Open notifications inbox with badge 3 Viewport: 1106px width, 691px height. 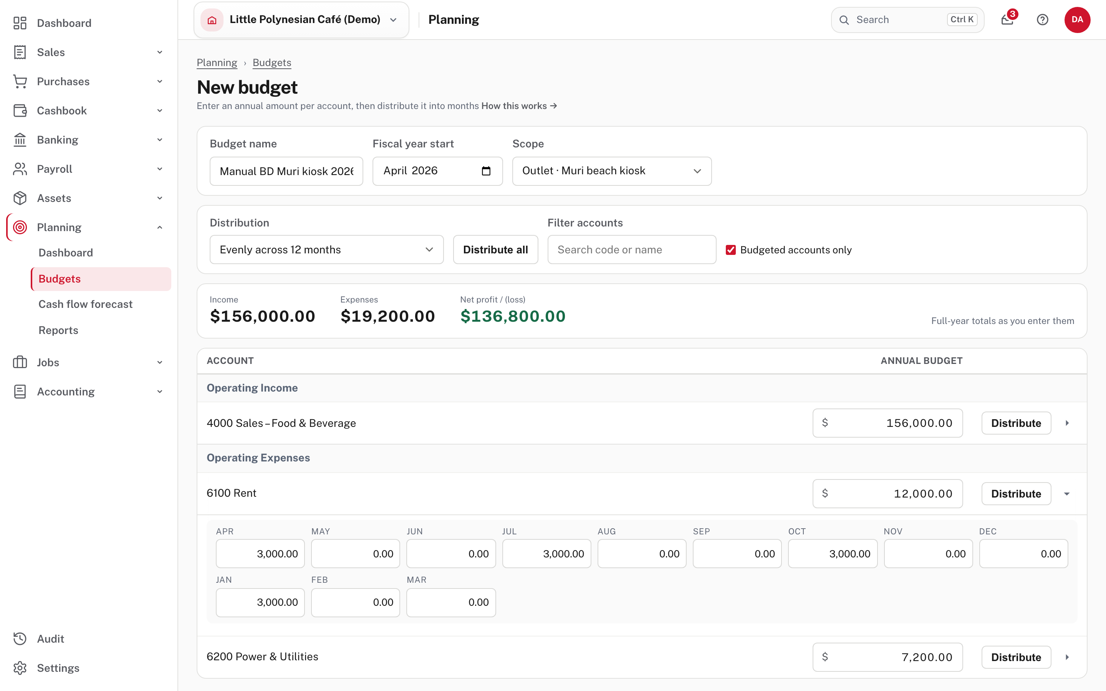1008,20
